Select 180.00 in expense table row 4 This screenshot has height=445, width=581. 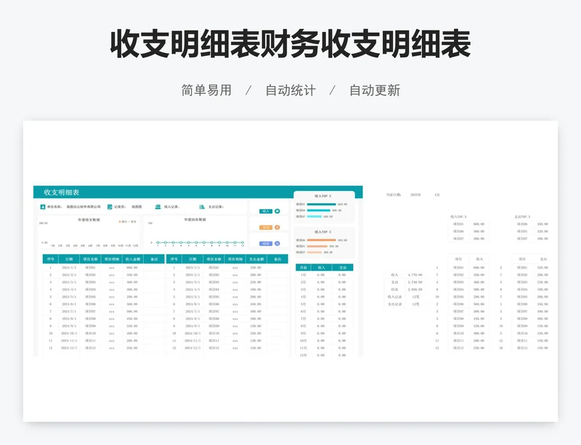tap(256, 290)
